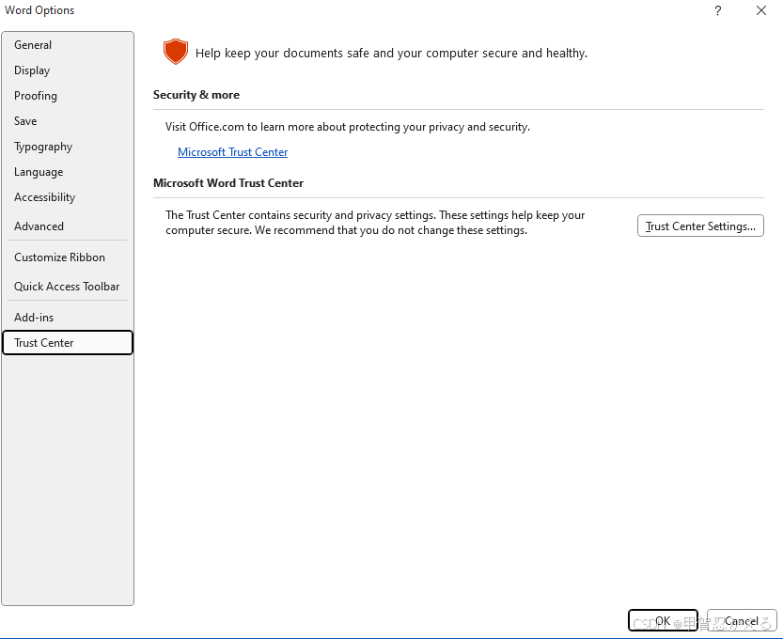Select Display in the options sidebar

click(x=68, y=70)
